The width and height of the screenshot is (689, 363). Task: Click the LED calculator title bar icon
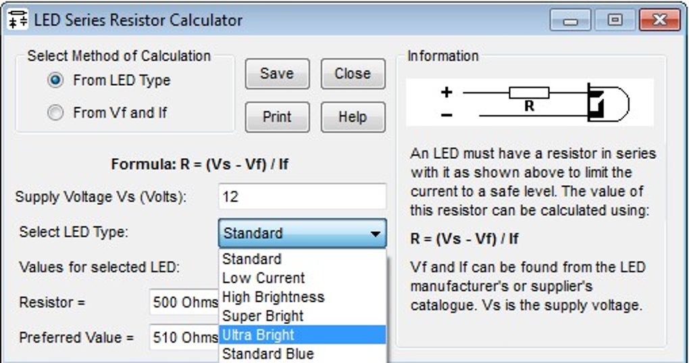18,20
